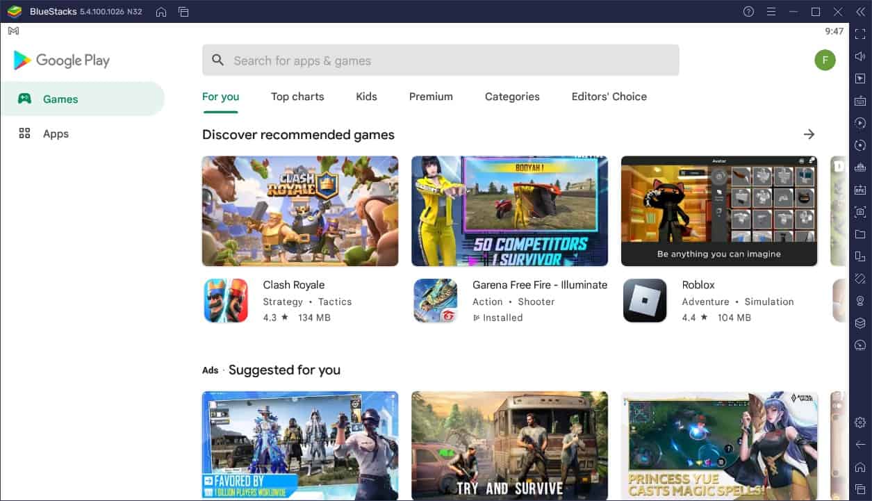Open the account avatar F

[825, 60]
